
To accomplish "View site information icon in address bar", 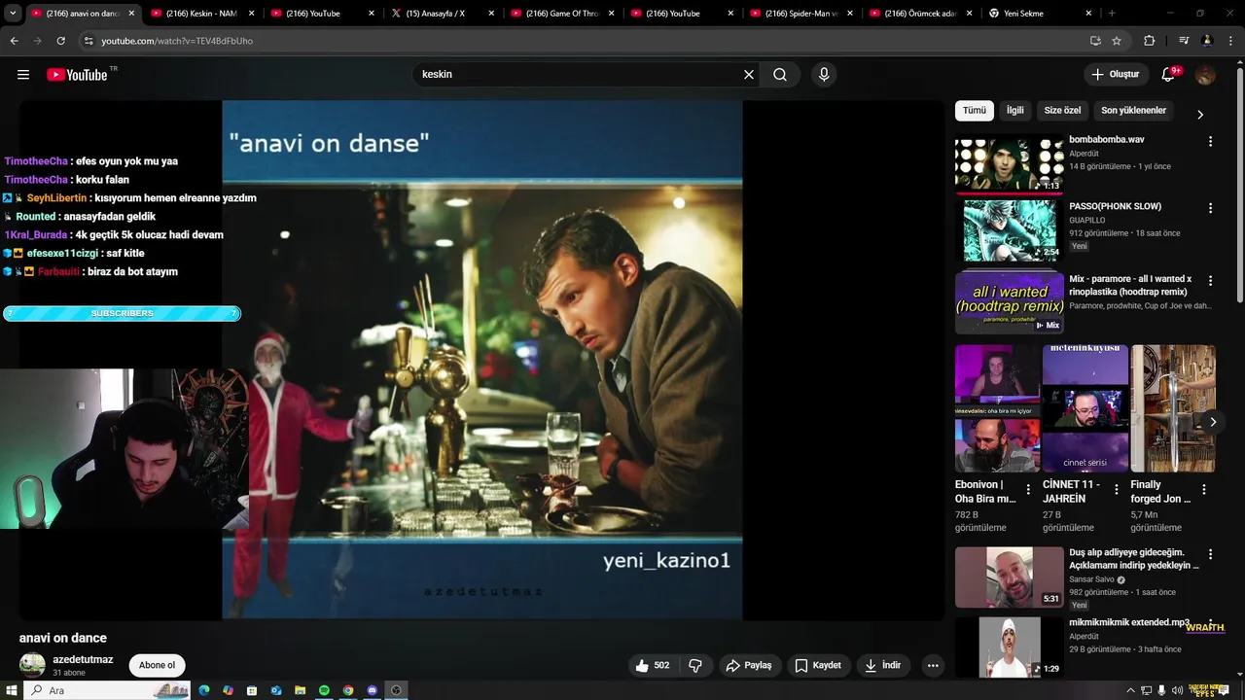I will pos(89,41).
